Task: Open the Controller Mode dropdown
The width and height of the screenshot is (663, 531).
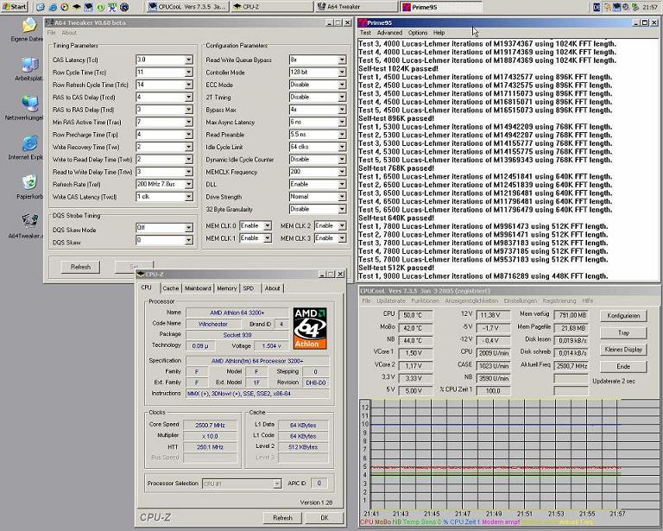Action: coord(342,73)
